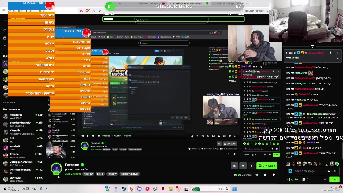This screenshot has width=343, height=193.
Task: Open Forceee channel avatar with LIVE badge
Action: point(56,168)
